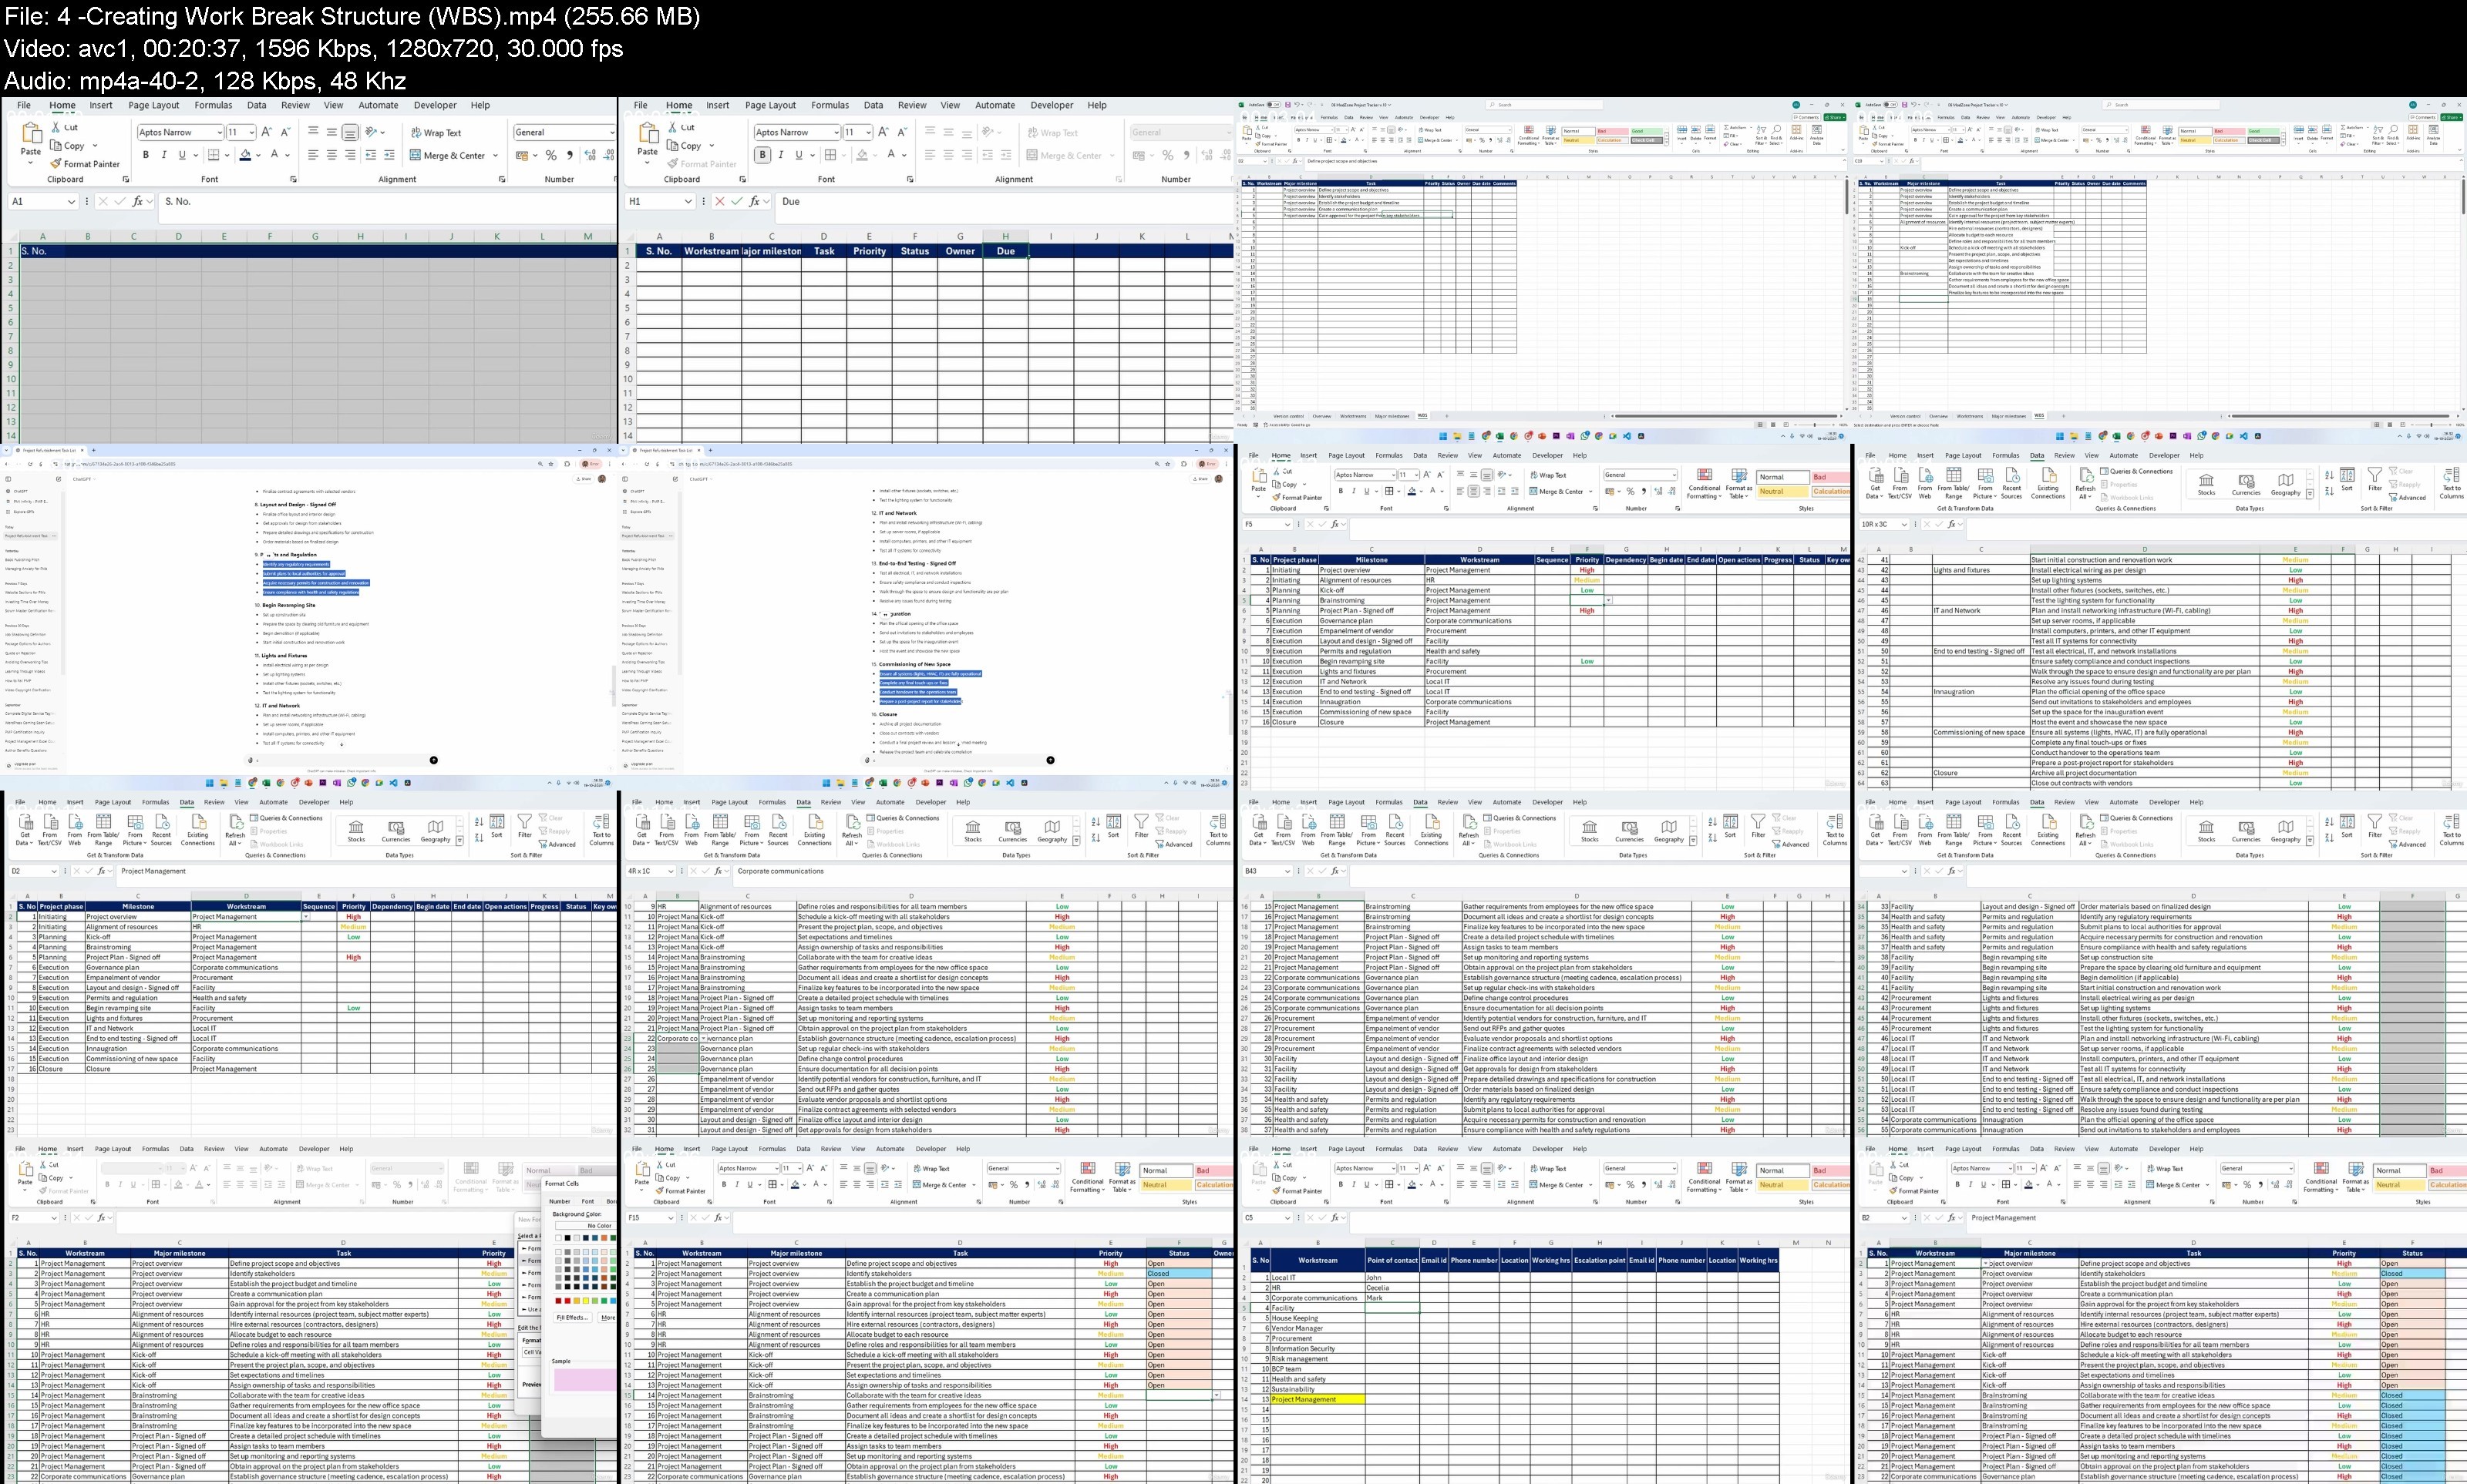
Task: Click Cut in the A1 name-box thumbnail
Action: (x=64, y=127)
